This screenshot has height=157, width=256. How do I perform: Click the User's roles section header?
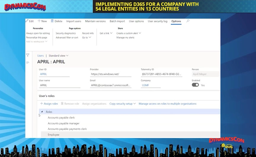pos(47,96)
